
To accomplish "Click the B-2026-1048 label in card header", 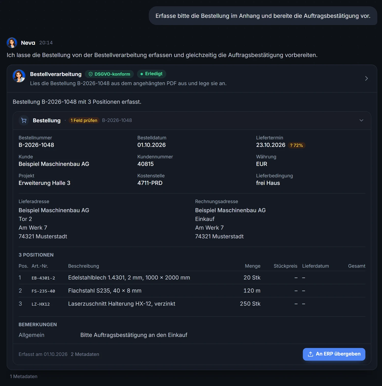I will pos(117,120).
